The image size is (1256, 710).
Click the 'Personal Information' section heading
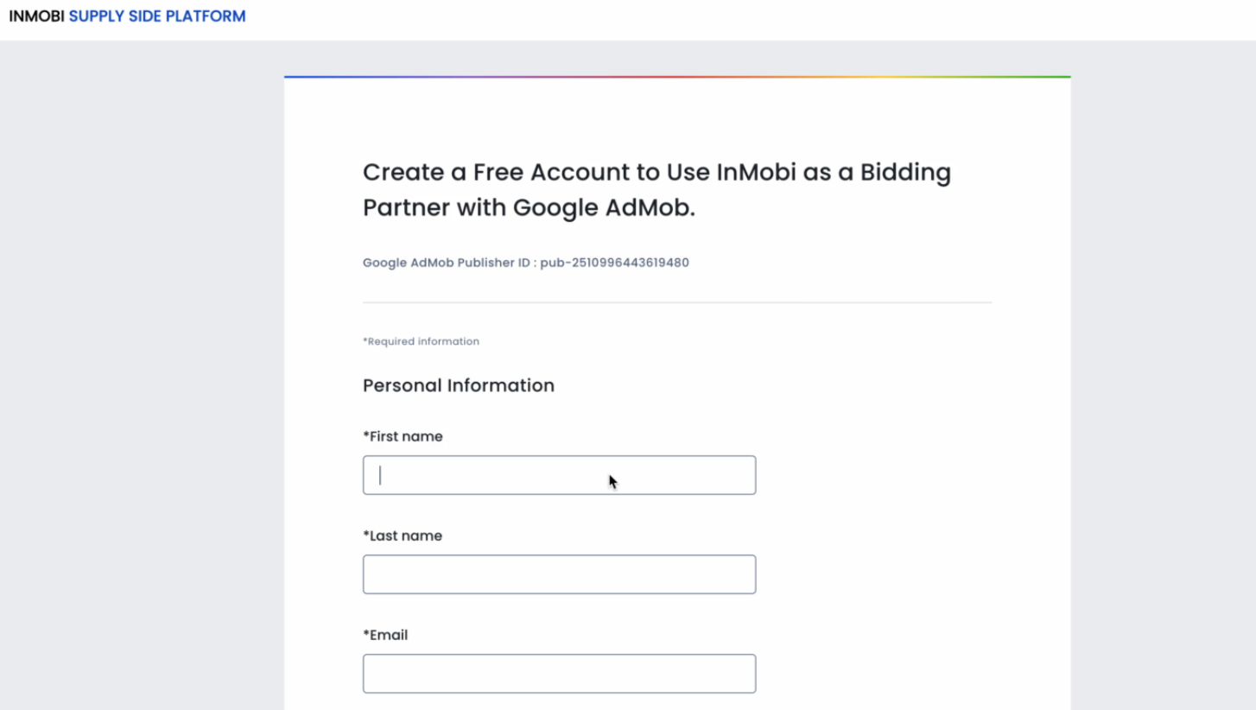coord(459,385)
